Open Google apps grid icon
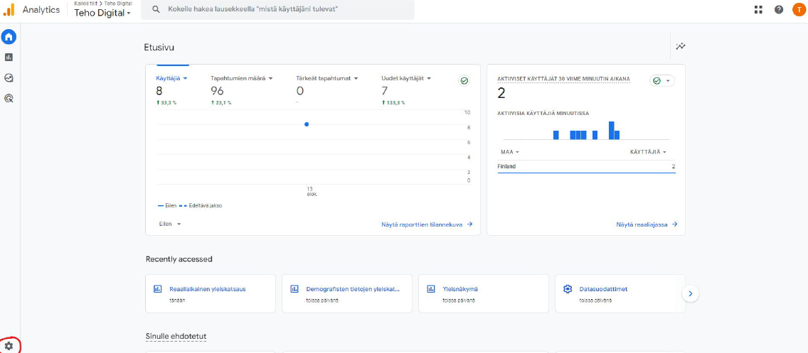This screenshot has width=808, height=353. pyautogui.click(x=759, y=9)
